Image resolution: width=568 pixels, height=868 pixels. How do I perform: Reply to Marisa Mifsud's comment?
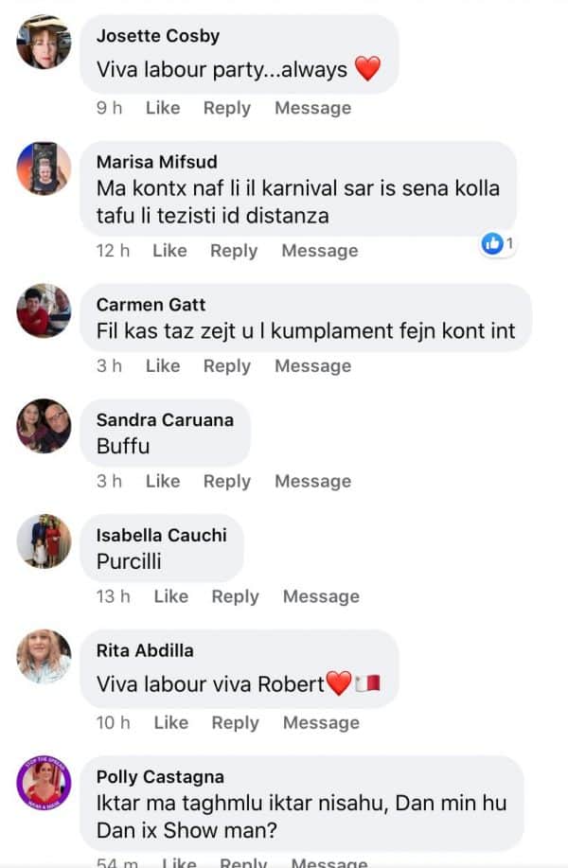tap(234, 251)
